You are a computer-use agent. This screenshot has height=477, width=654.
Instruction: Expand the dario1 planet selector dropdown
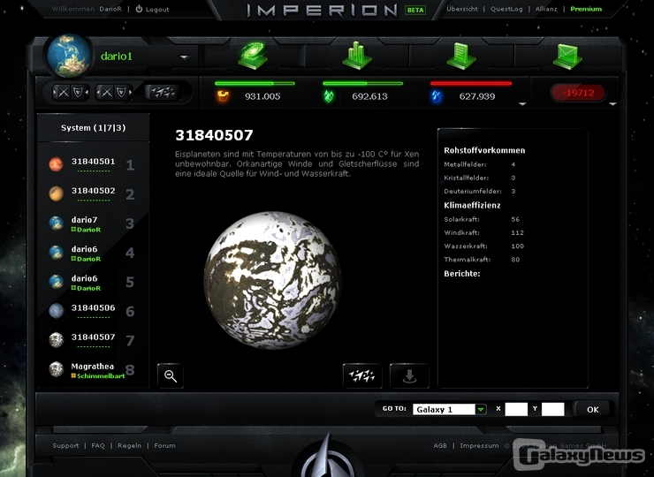(x=184, y=57)
